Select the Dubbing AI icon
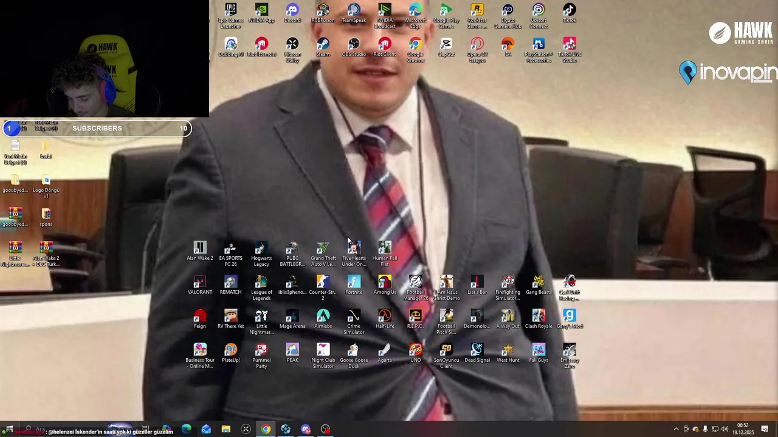The height and width of the screenshot is (437, 778). point(230,47)
